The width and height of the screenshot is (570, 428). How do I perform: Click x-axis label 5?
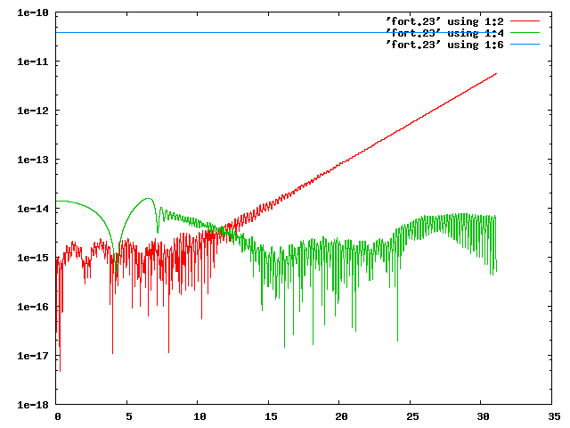pyautogui.click(x=128, y=416)
